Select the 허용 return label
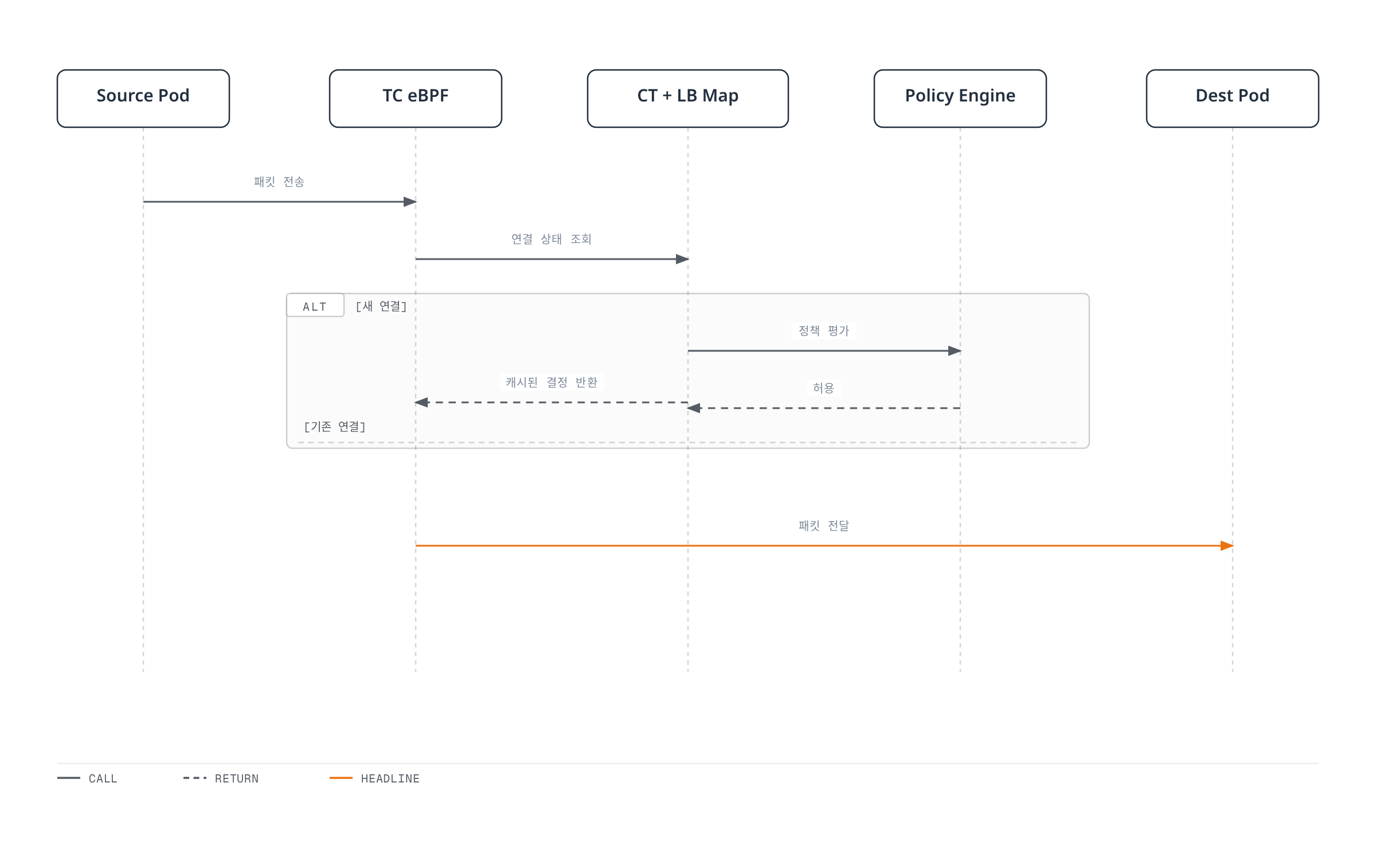Viewport: 1376px width, 861px height. tap(824, 388)
